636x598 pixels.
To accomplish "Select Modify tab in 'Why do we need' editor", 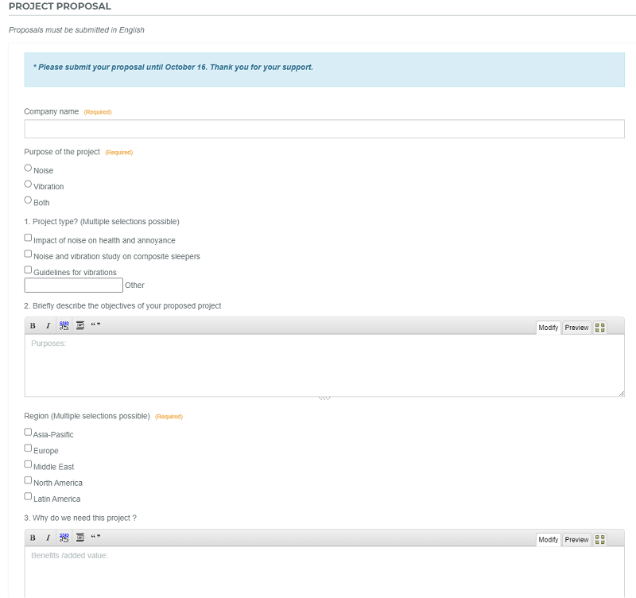I will click(x=548, y=540).
